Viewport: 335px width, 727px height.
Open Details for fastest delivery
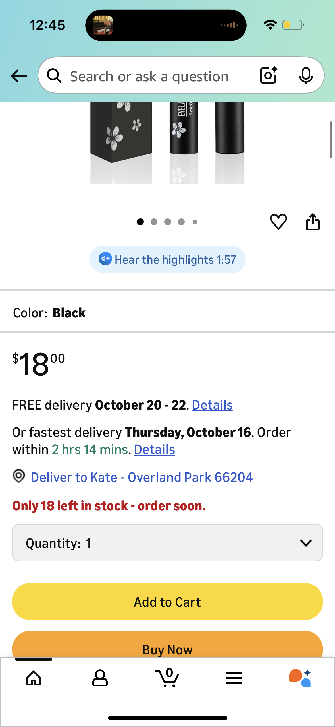[x=155, y=449]
